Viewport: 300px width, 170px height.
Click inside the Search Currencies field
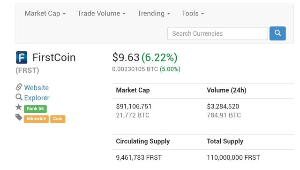tap(217, 33)
